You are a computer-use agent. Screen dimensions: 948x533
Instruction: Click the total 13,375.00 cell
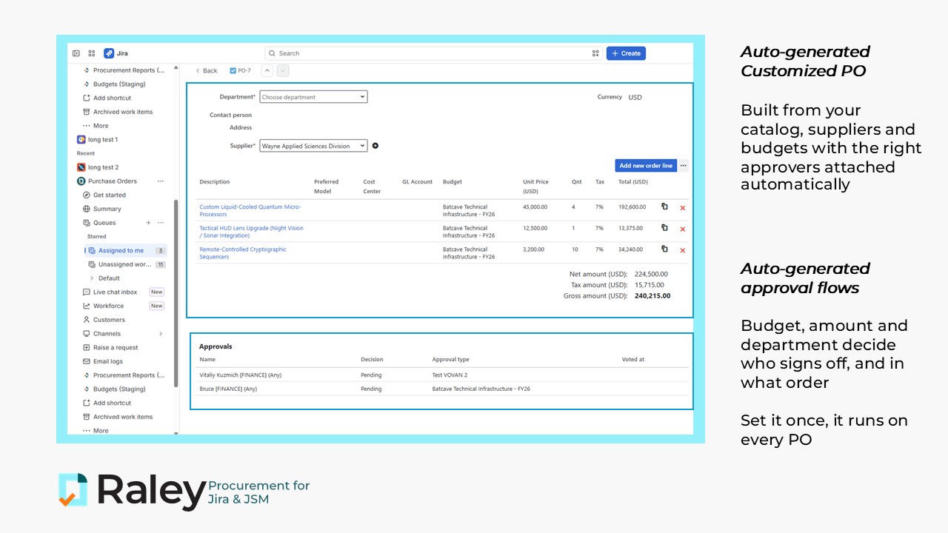click(x=632, y=229)
